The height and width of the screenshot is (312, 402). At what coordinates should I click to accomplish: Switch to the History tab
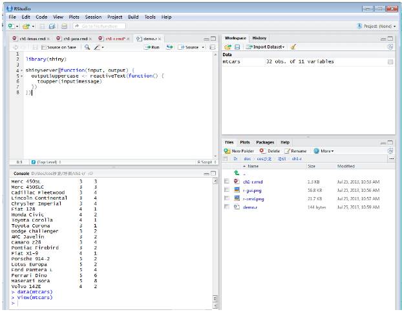(259, 38)
